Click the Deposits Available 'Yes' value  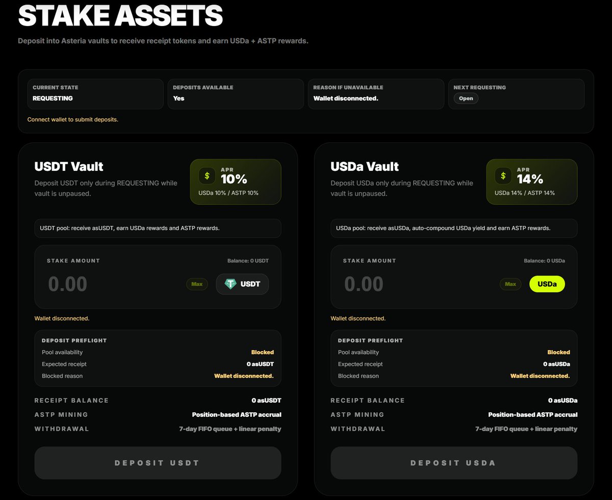click(x=178, y=98)
